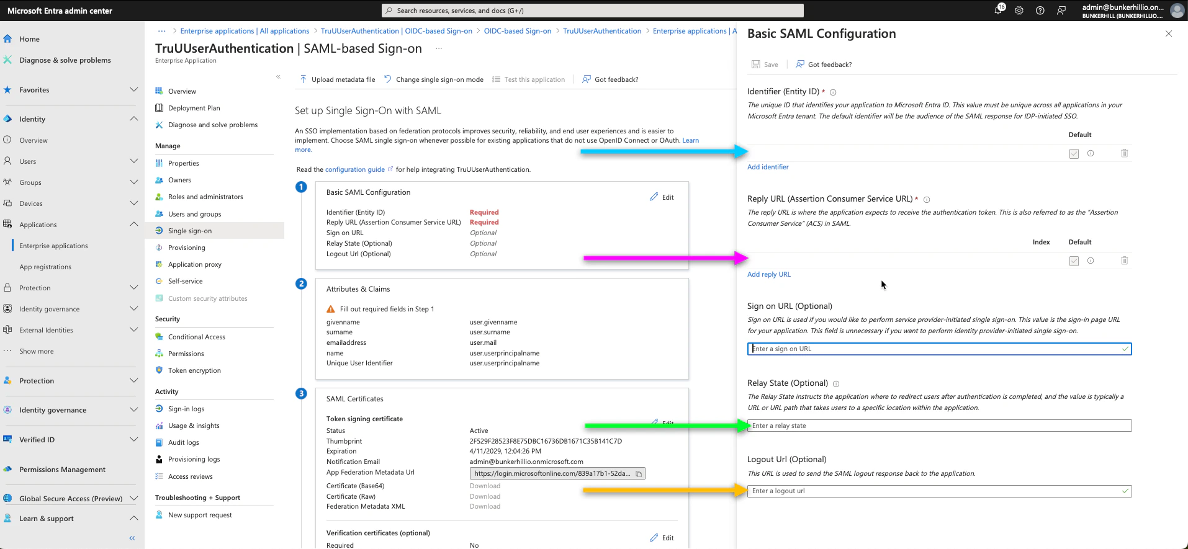Click Add identifier link
1188x549 pixels.
(x=768, y=167)
